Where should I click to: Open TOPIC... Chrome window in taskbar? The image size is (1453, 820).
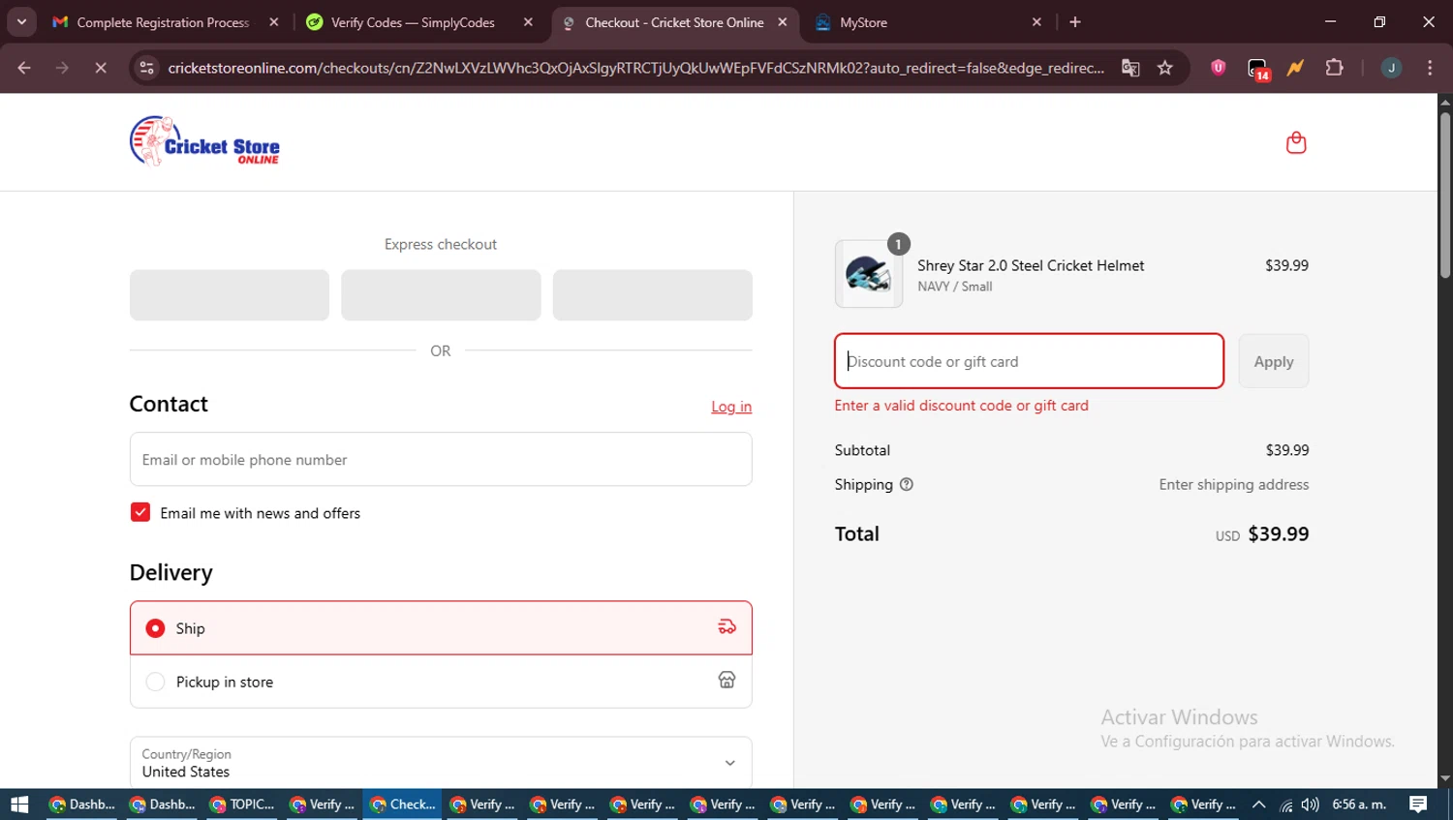[242, 805]
